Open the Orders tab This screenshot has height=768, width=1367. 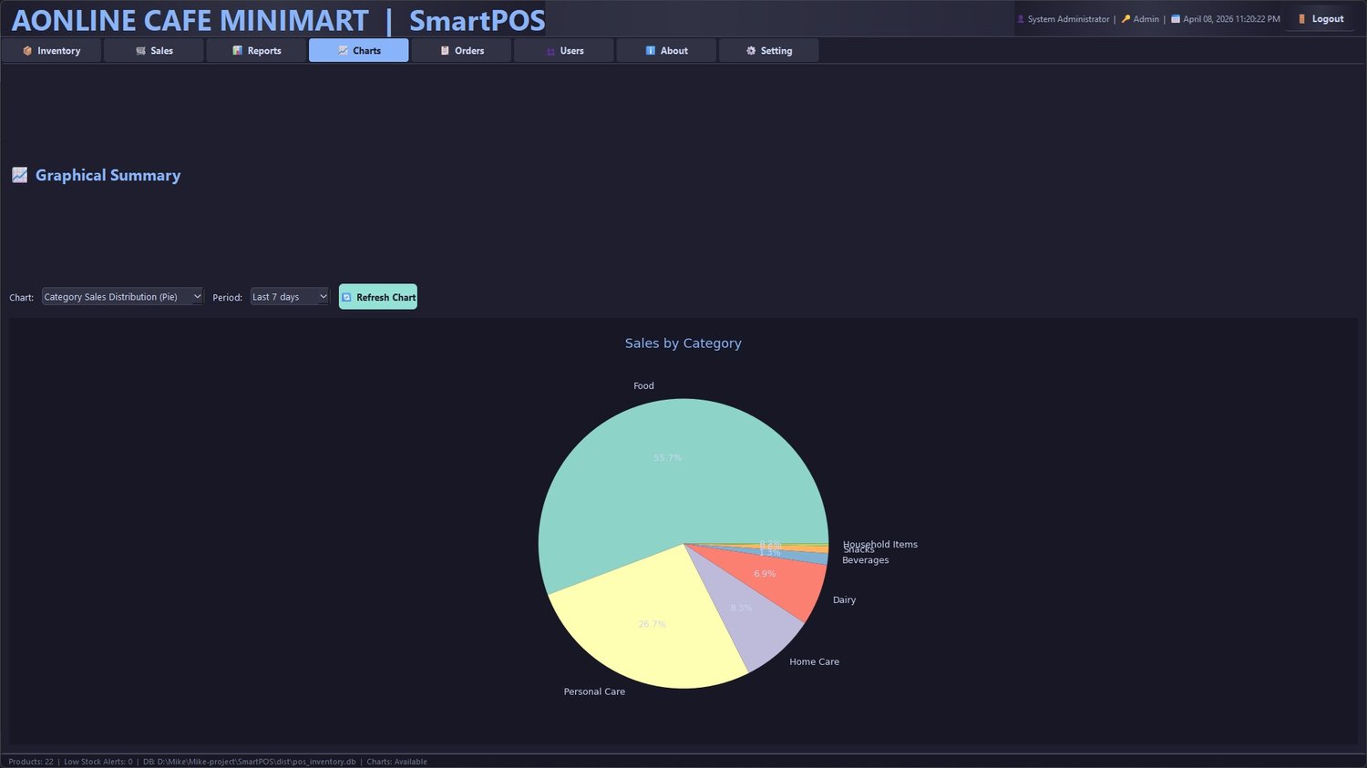[462, 51]
